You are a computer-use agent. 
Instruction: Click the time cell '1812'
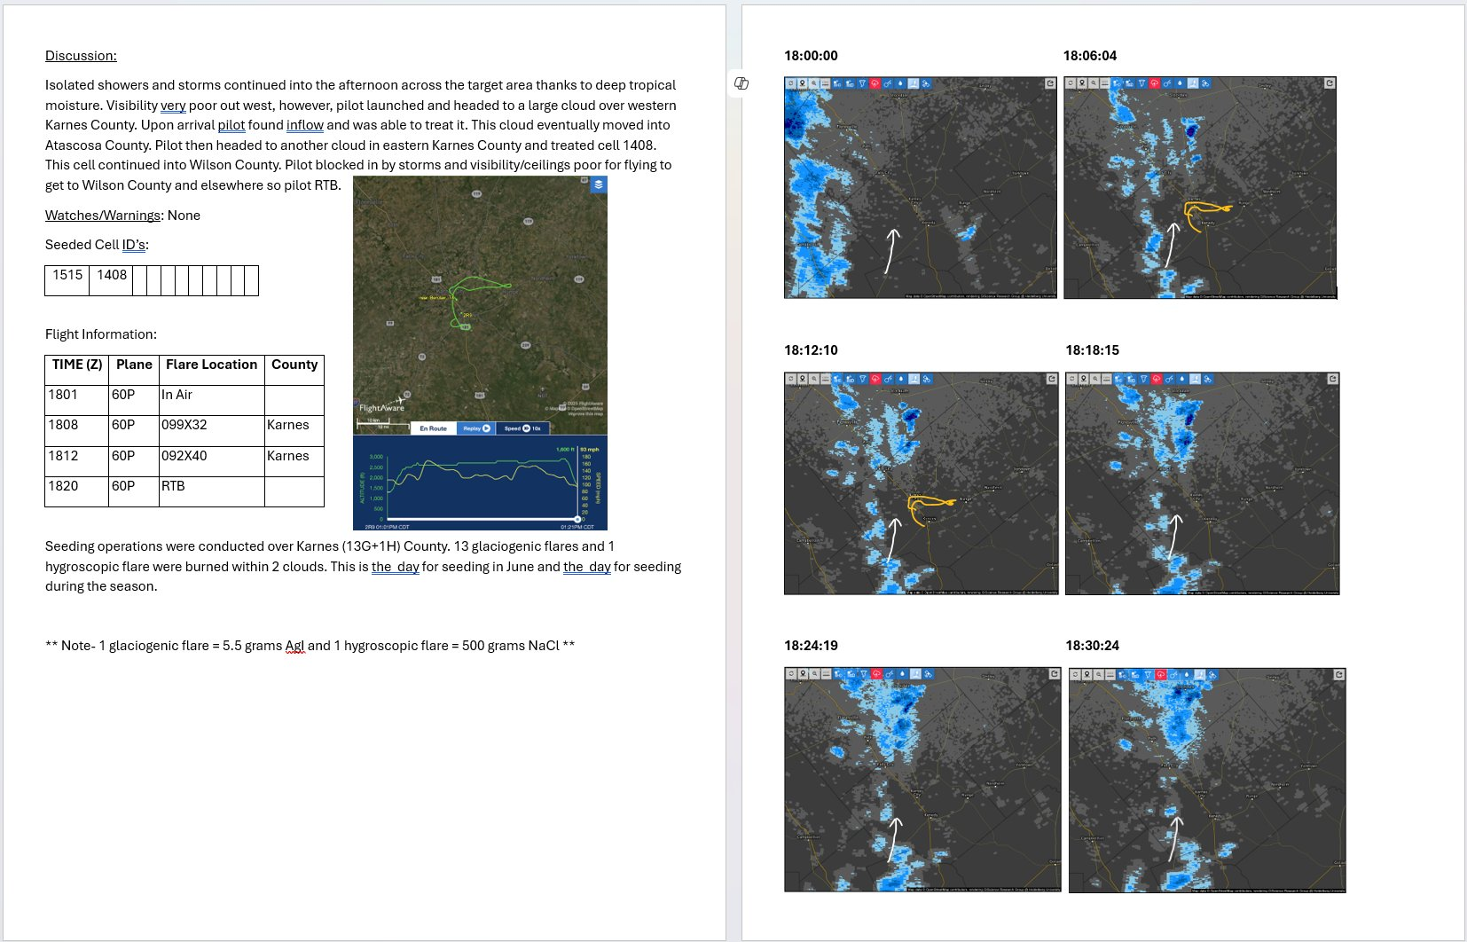(x=77, y=461)
